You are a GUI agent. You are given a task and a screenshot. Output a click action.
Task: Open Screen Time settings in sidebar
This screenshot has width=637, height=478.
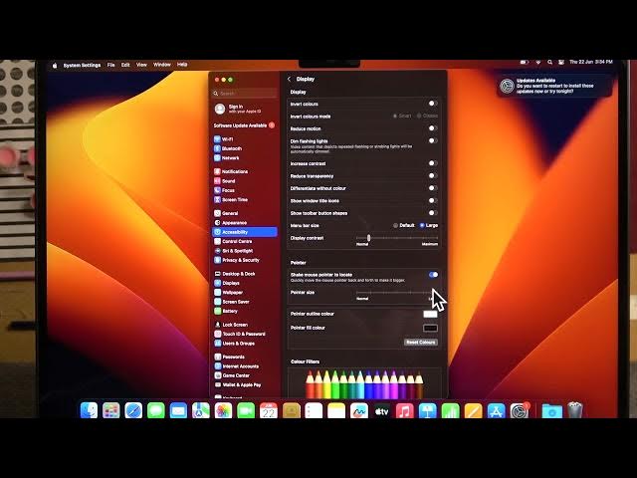coord(231,199)
